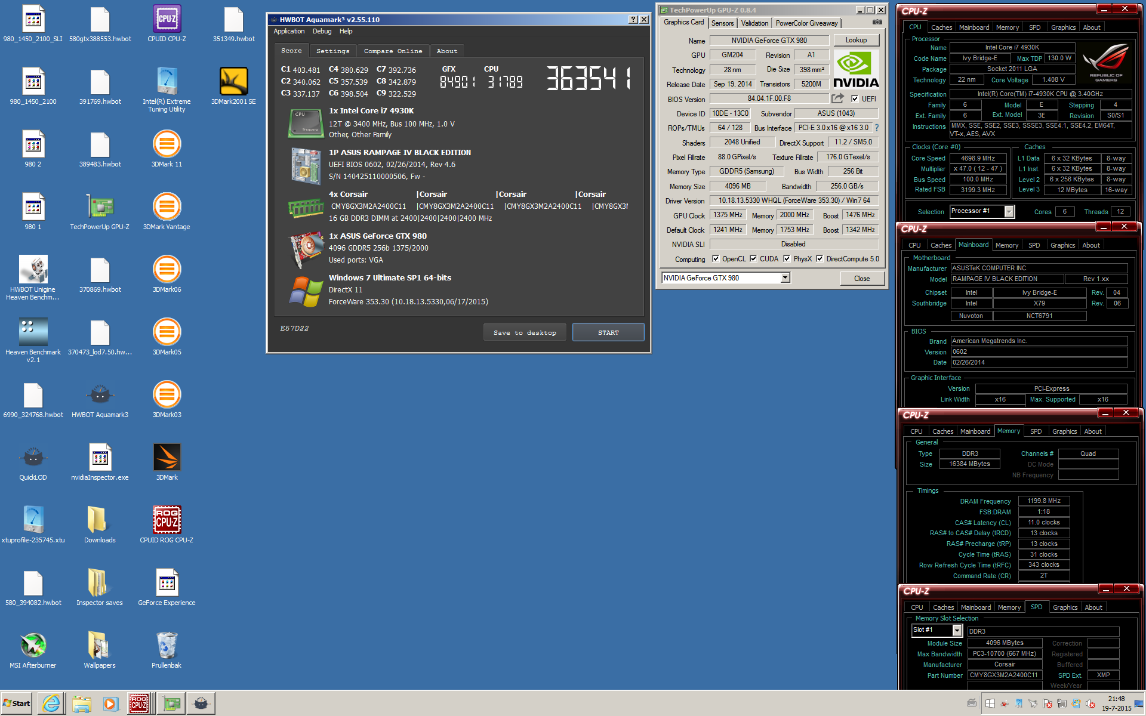Open HWBOT Unigine Heaven Benchmark icon

coord(33,277)
